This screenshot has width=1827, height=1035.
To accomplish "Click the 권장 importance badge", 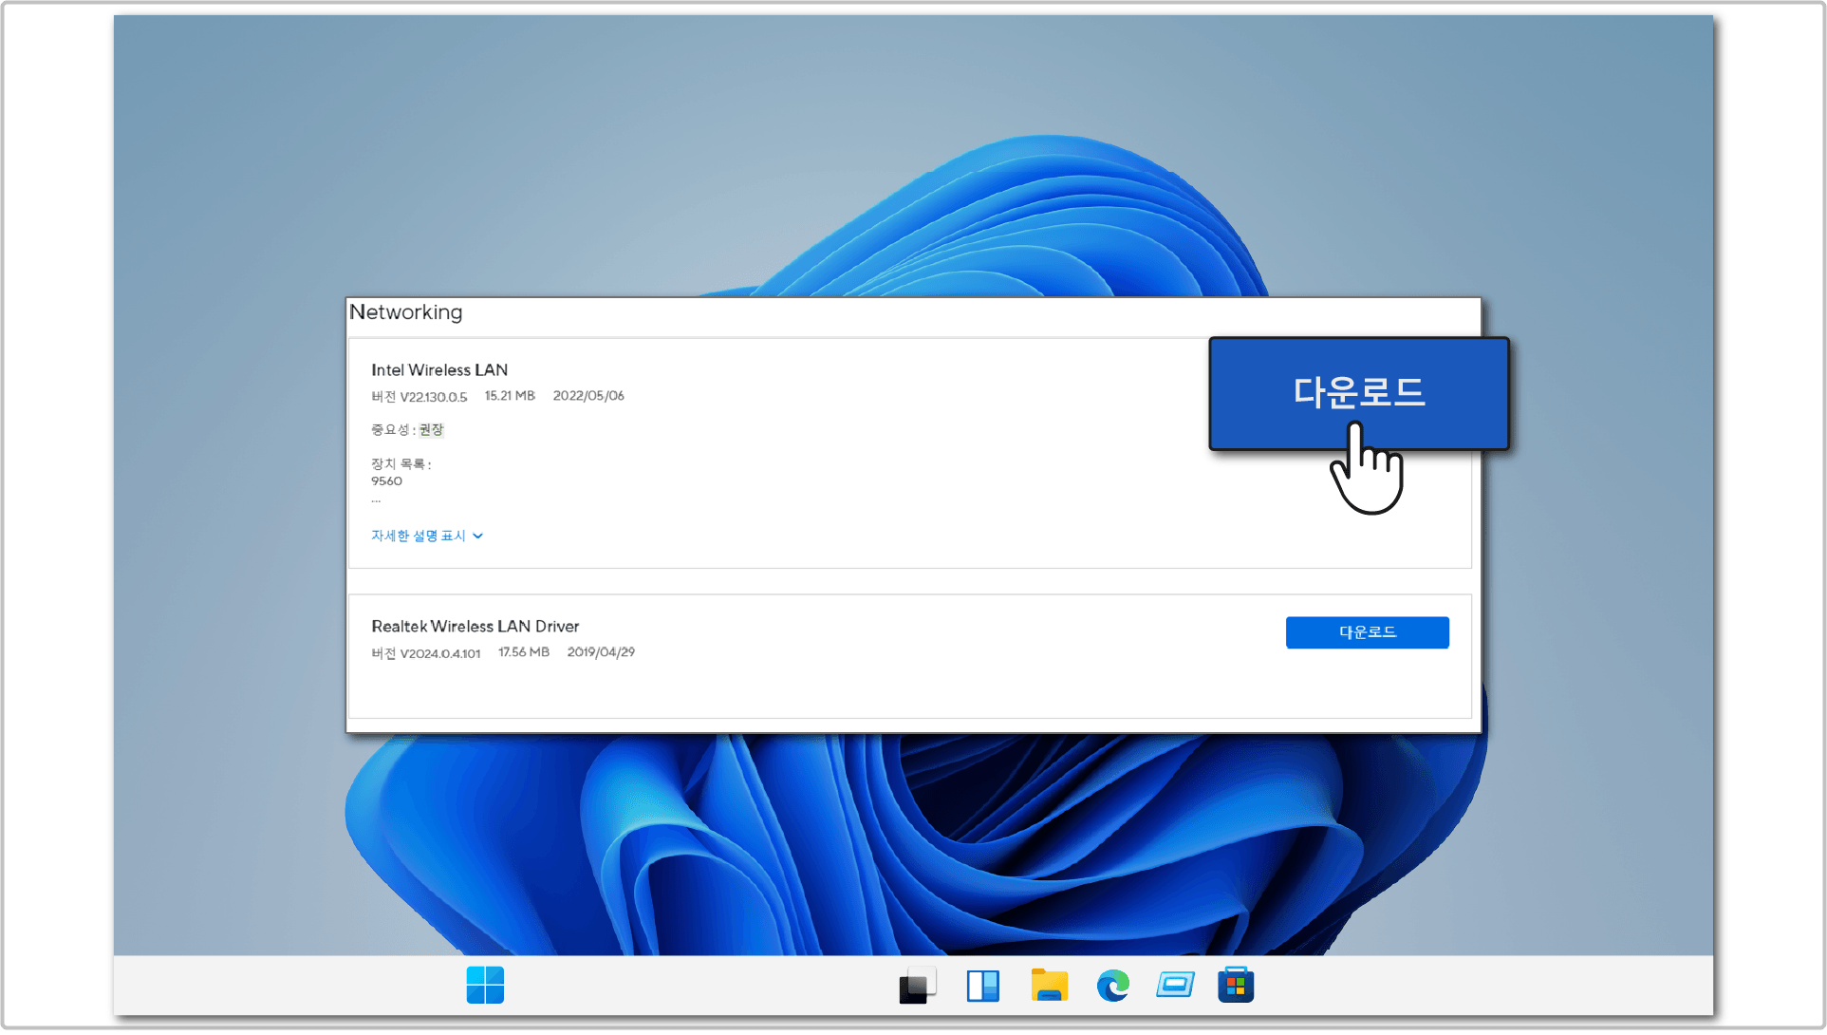I will click(x=432, y=430).
